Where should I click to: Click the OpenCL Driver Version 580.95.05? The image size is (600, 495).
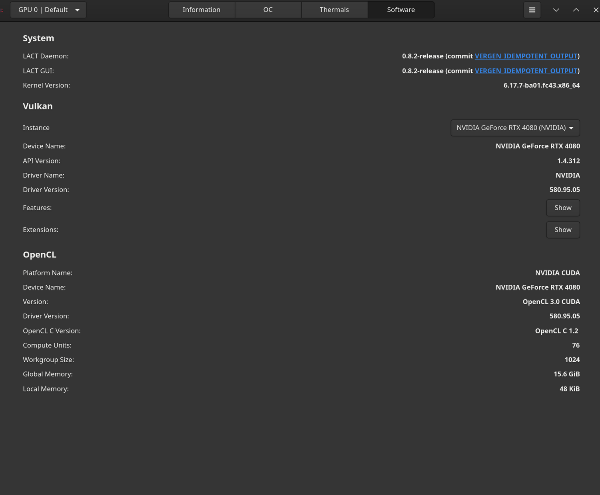click(x=565, y=316)
